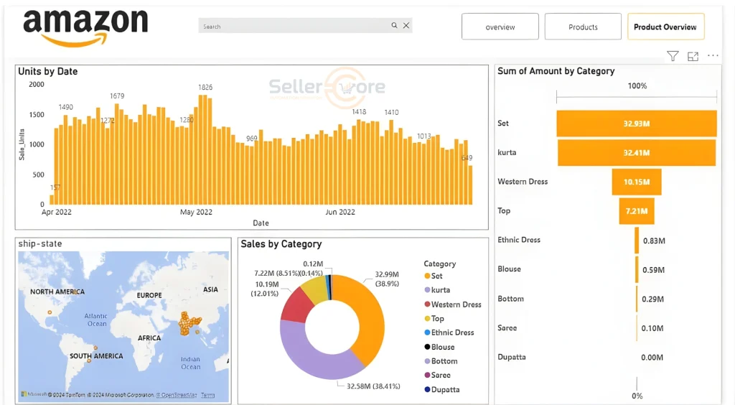Click the first 157 bar in Units chart

52,200
